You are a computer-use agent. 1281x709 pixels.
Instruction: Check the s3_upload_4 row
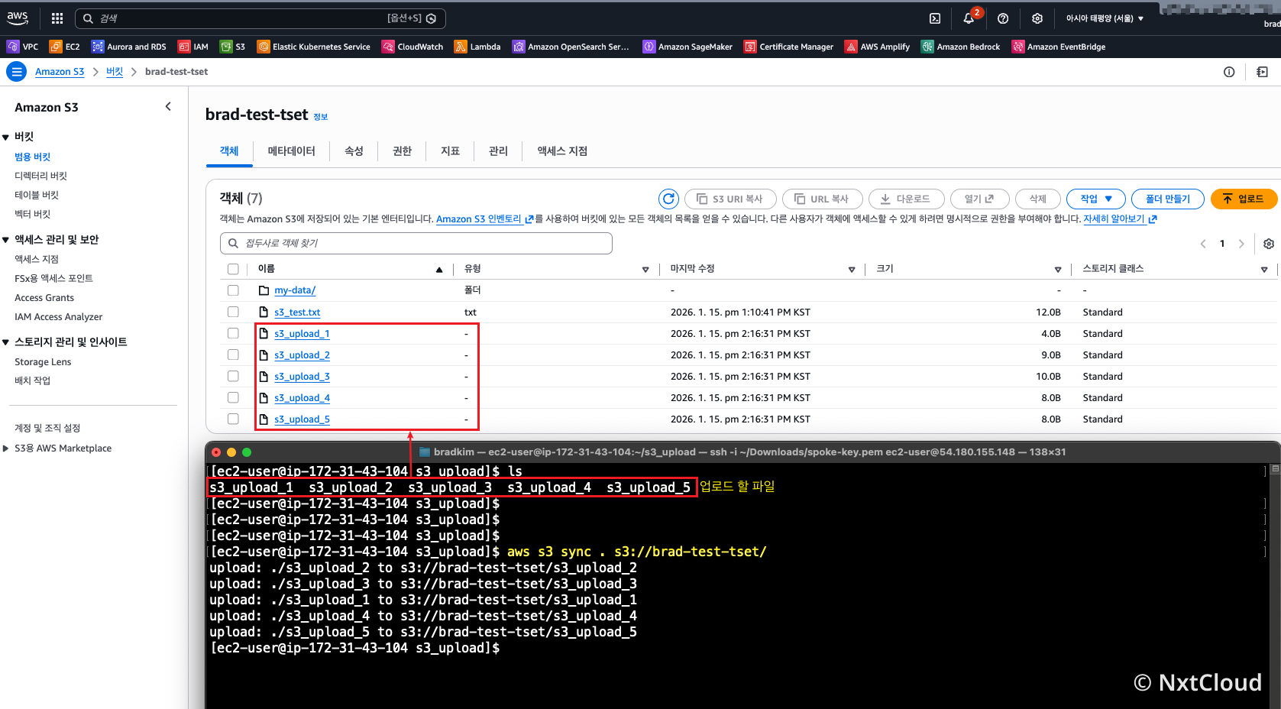pos(233,397)
